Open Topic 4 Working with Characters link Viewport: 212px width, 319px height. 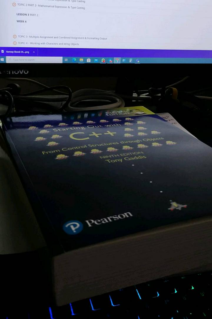click(48, 44)
